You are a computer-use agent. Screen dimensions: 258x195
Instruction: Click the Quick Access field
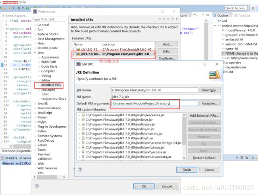pos(236,8)
